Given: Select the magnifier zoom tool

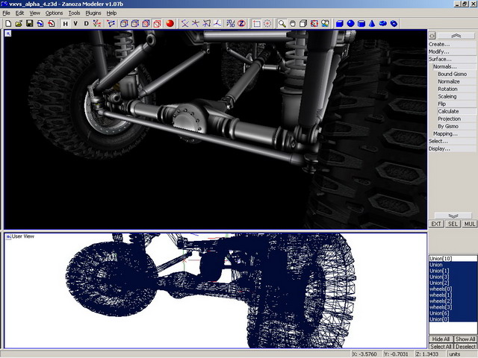Looking at the screenshot, I should 282,23.
